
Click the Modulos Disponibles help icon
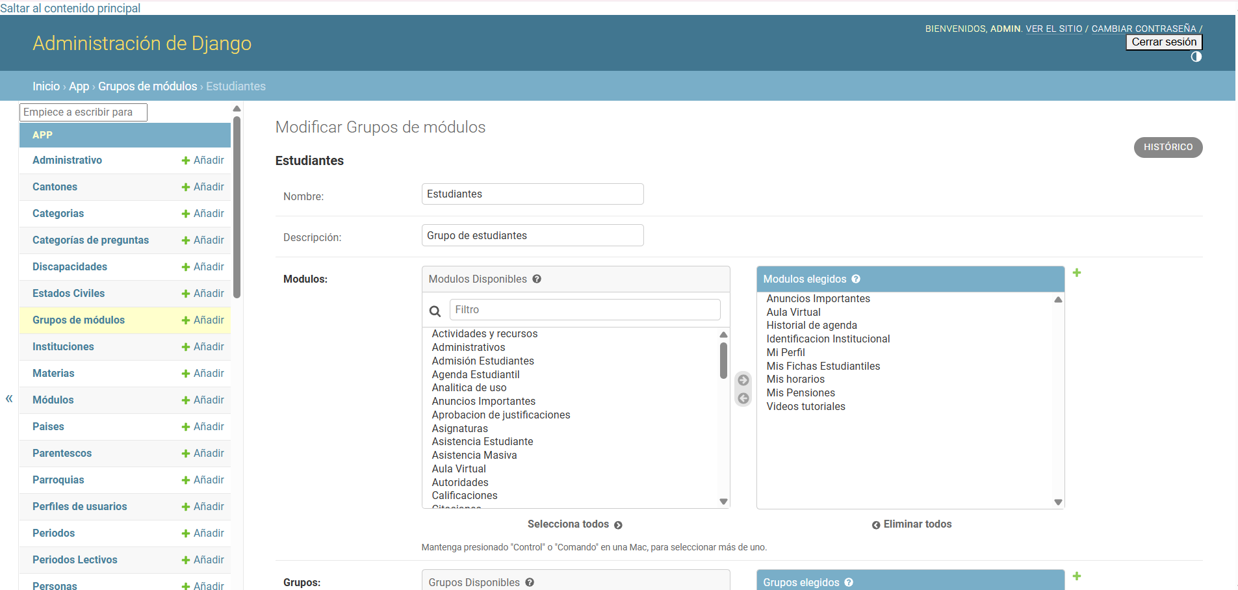[537, 279]
